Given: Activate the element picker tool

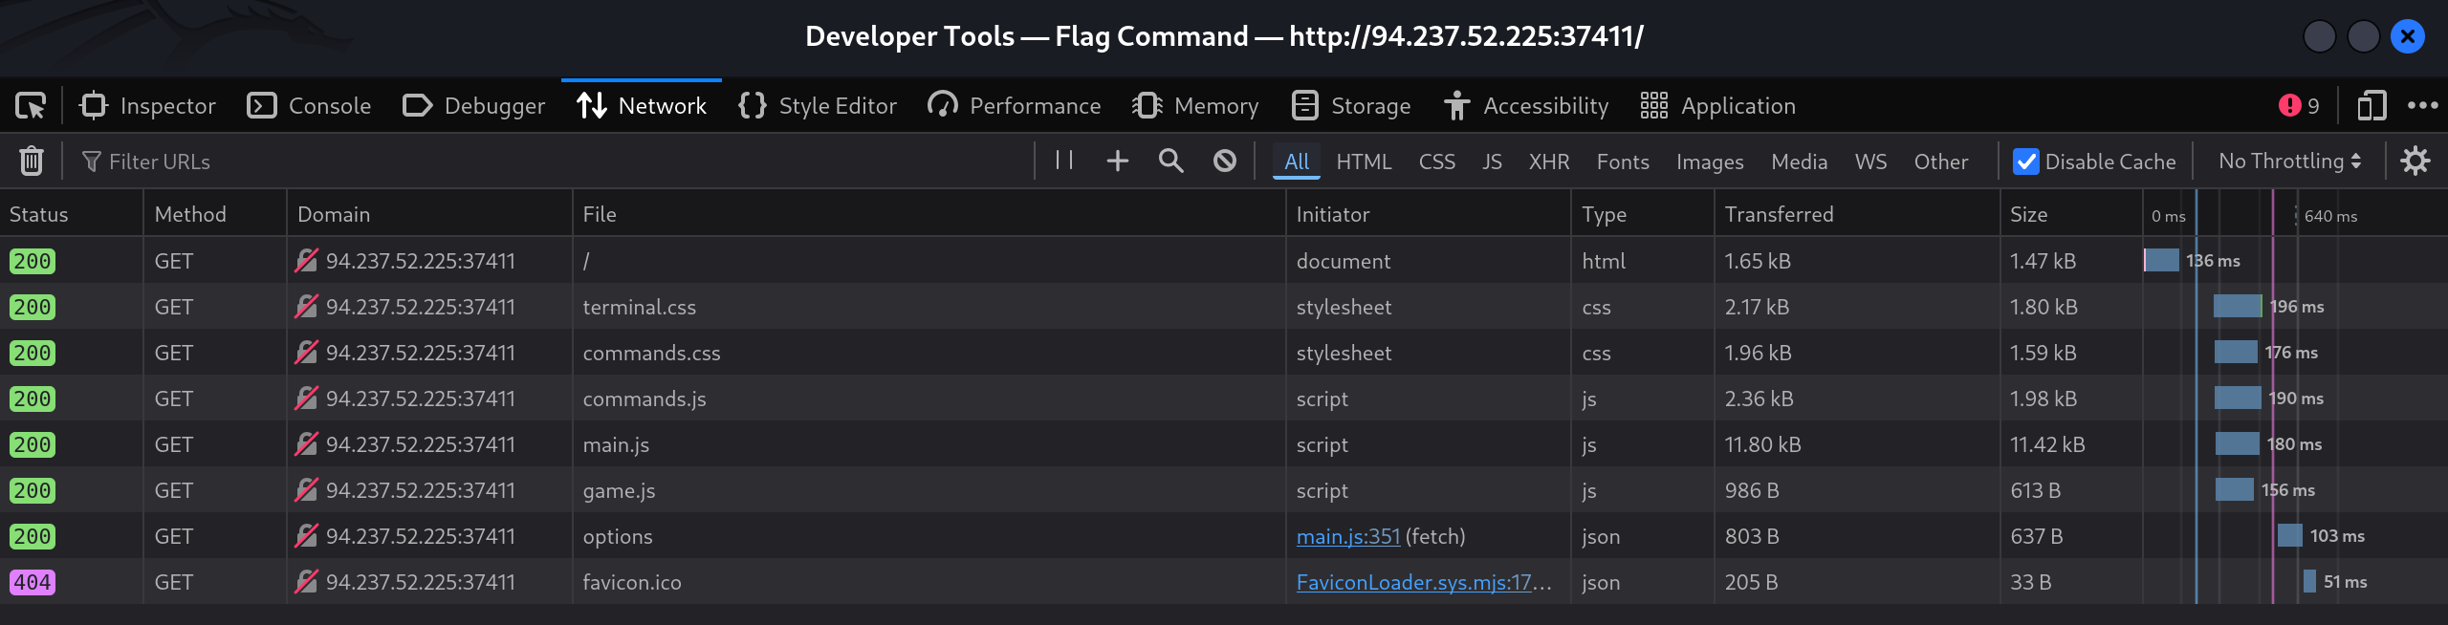Looking at the screenshot, I should pos(31,105).
